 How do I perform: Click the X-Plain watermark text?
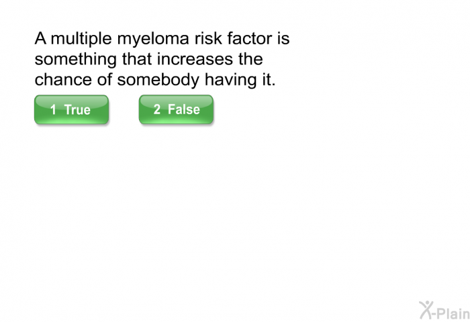451,311
